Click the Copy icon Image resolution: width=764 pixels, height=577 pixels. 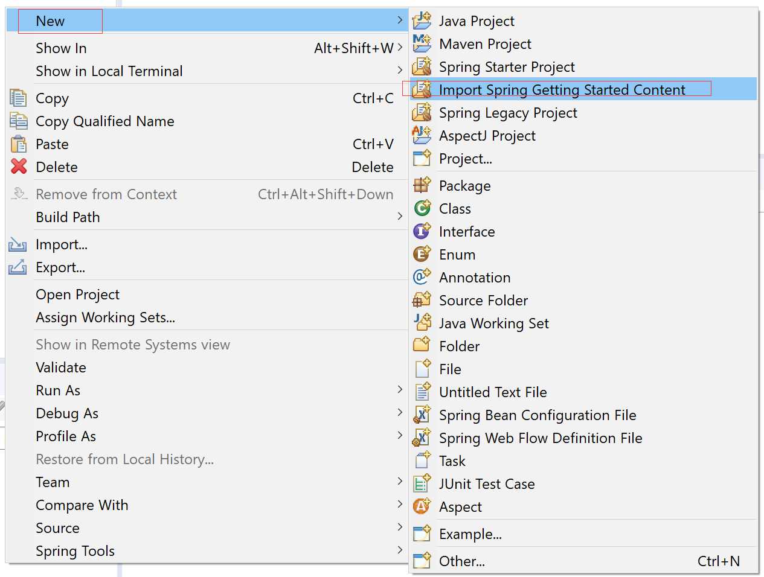point(18,98)
